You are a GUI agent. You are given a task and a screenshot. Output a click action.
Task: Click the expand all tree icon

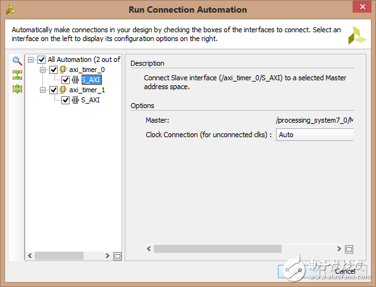17,89
